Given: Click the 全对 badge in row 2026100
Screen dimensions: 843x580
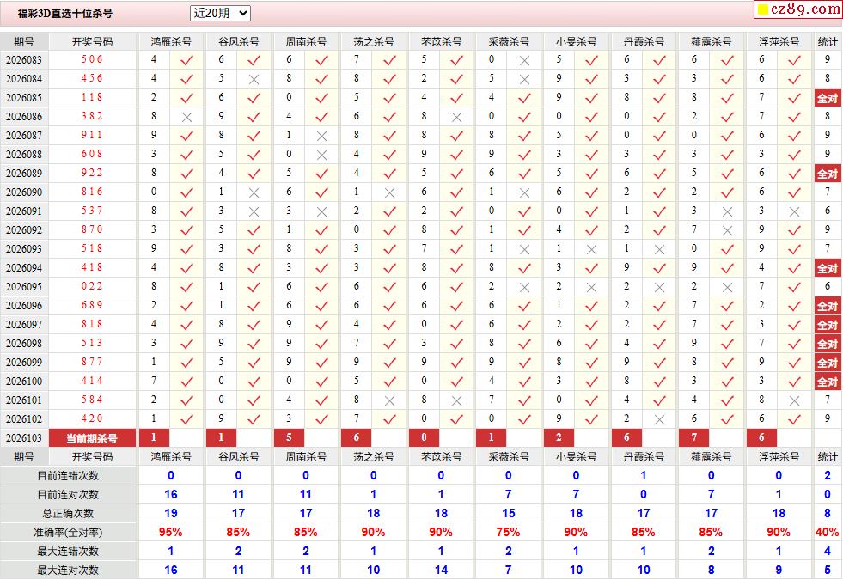Looking at the screenshot, I should tap(828, 382).
